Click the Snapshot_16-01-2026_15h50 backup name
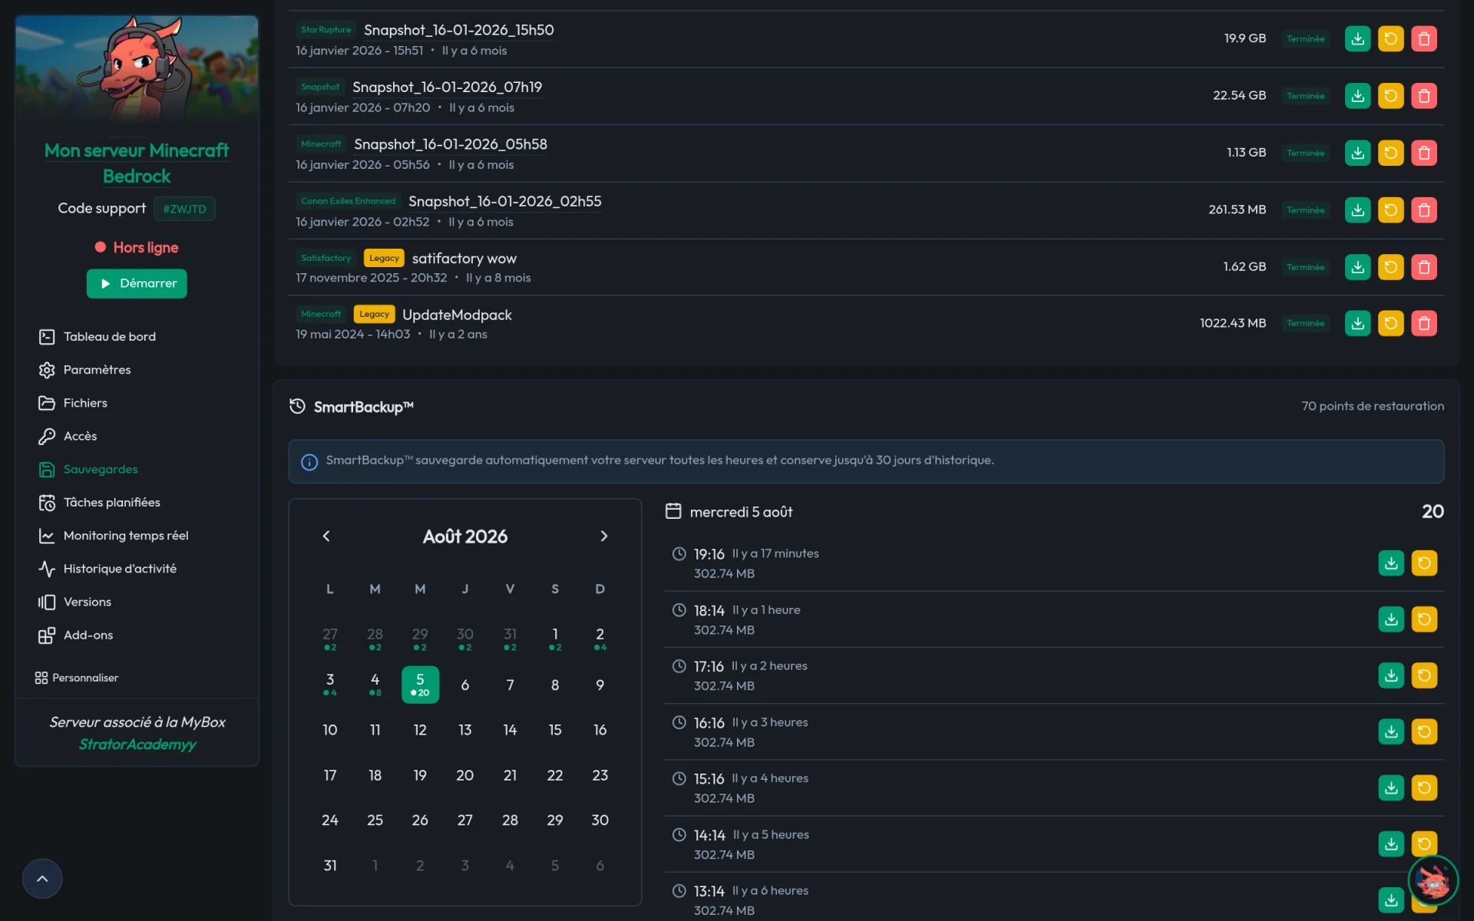The width and height of the screenshot is (1474, 921). (458, 30)
